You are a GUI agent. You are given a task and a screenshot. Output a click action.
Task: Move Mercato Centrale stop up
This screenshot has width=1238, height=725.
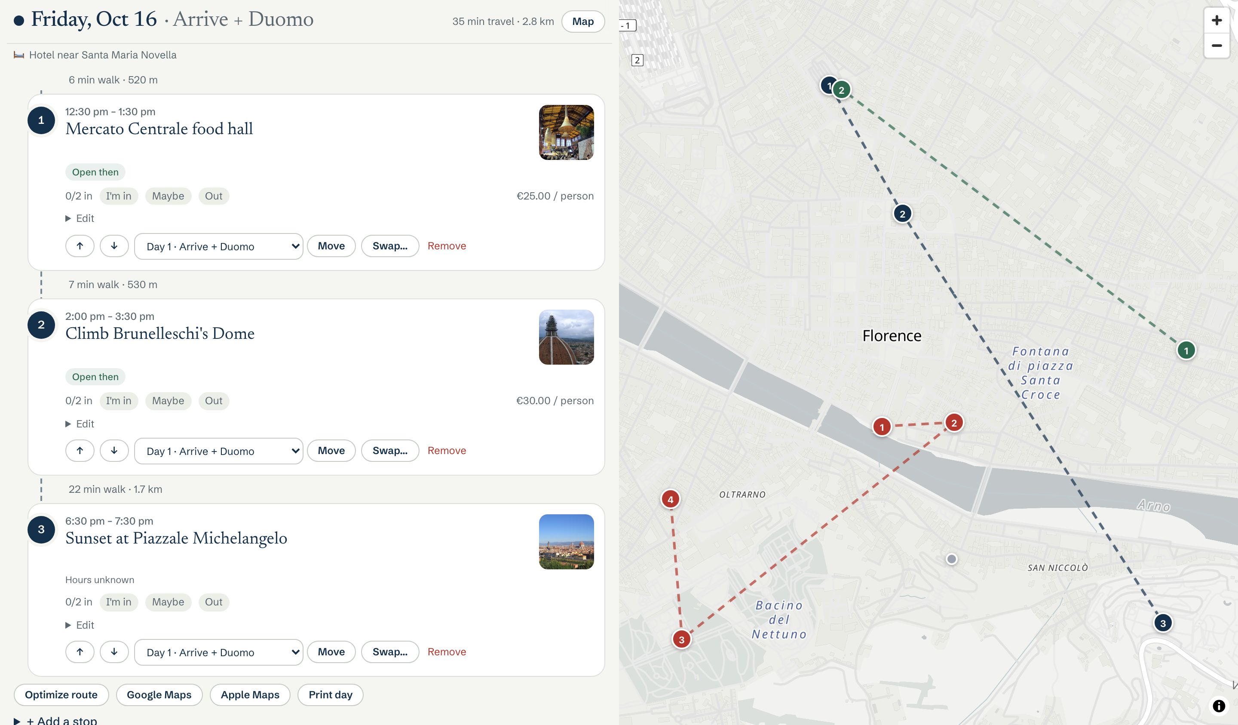coord(80,246)
